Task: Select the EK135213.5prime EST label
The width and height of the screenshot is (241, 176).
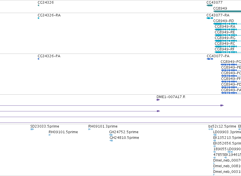Action: [227, 138]
